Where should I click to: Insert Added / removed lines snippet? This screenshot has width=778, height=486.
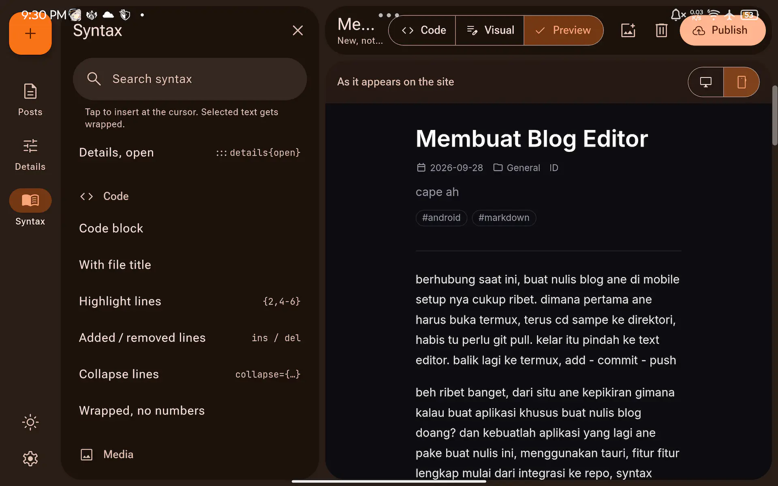coord(190,338)
